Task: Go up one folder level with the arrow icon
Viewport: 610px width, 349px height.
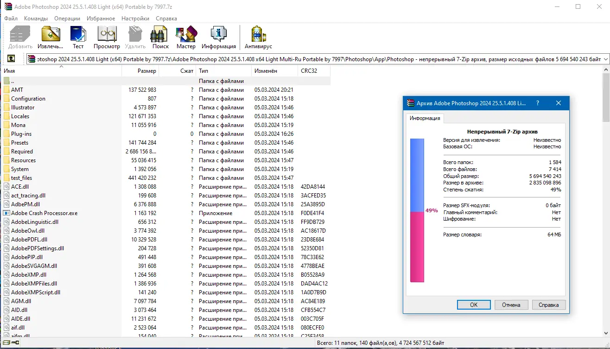Action: point(10,58)
